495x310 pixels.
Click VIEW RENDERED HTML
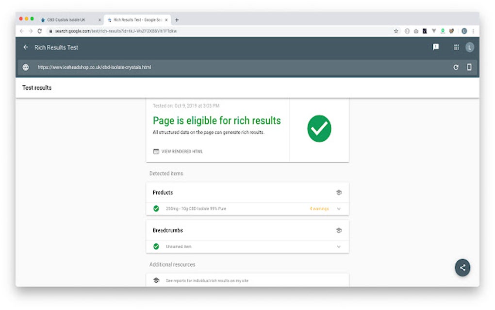181,151
